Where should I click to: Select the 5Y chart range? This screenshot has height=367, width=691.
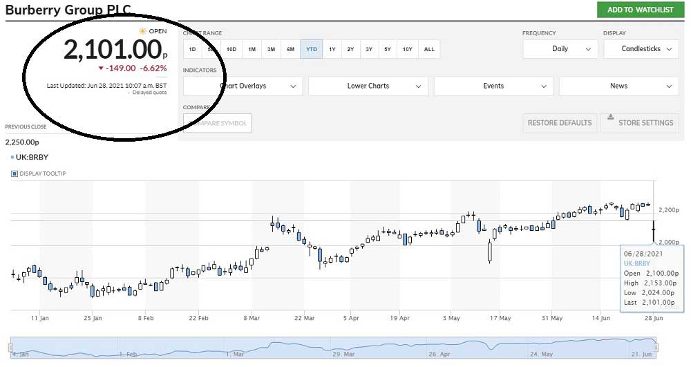point(388,49)
